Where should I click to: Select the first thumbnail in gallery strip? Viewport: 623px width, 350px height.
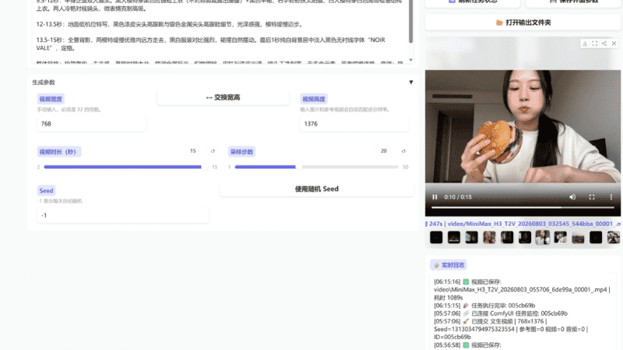pos(436,238)
